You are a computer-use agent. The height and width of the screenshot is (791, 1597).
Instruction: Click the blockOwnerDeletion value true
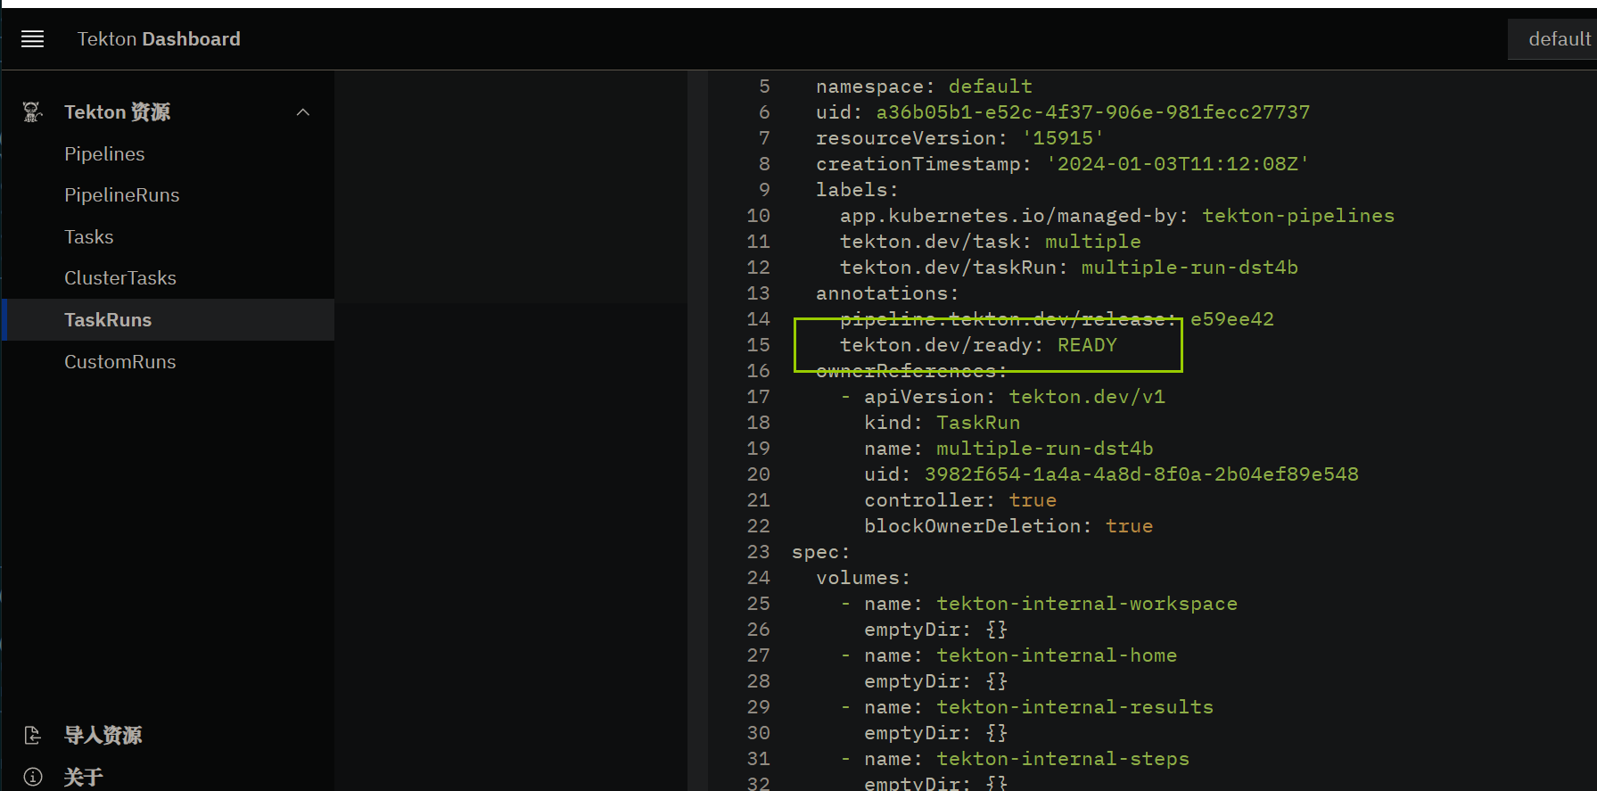click(1130, 526)
